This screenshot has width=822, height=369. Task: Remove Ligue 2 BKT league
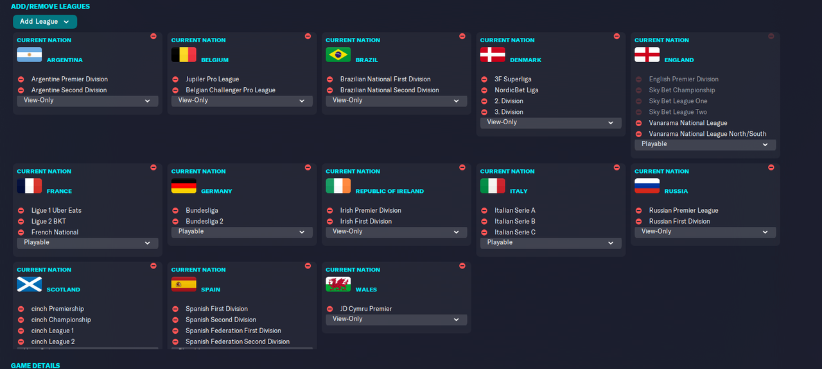tap(21, 222)
